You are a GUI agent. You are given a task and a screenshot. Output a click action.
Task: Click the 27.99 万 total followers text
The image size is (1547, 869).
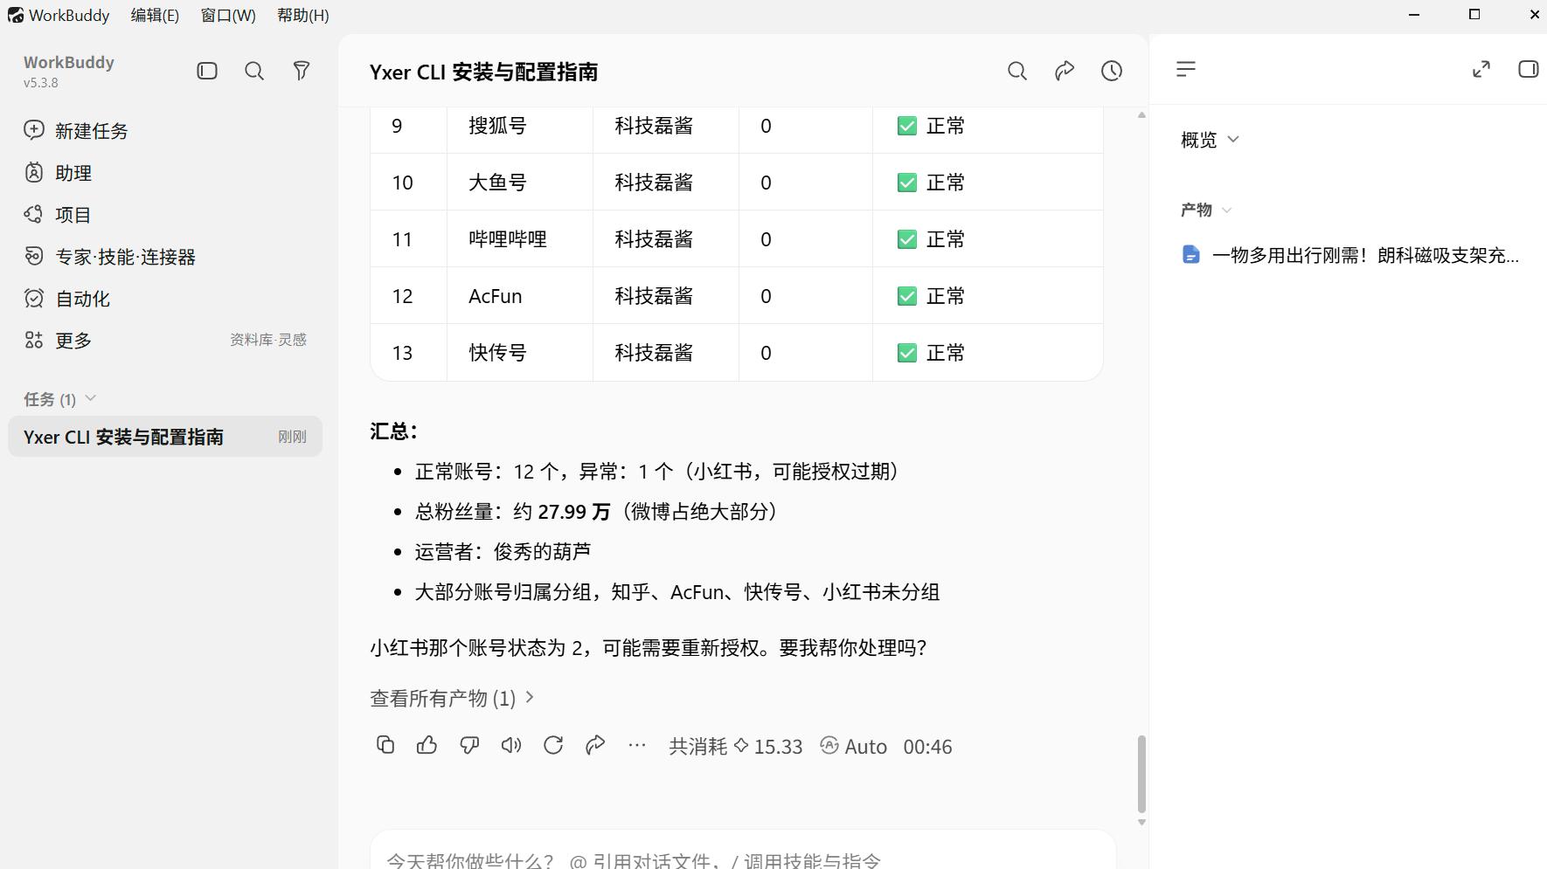coord(574,512)
